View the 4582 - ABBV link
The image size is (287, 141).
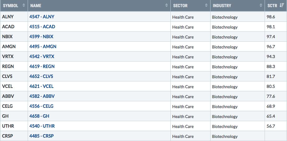(42, 96)
